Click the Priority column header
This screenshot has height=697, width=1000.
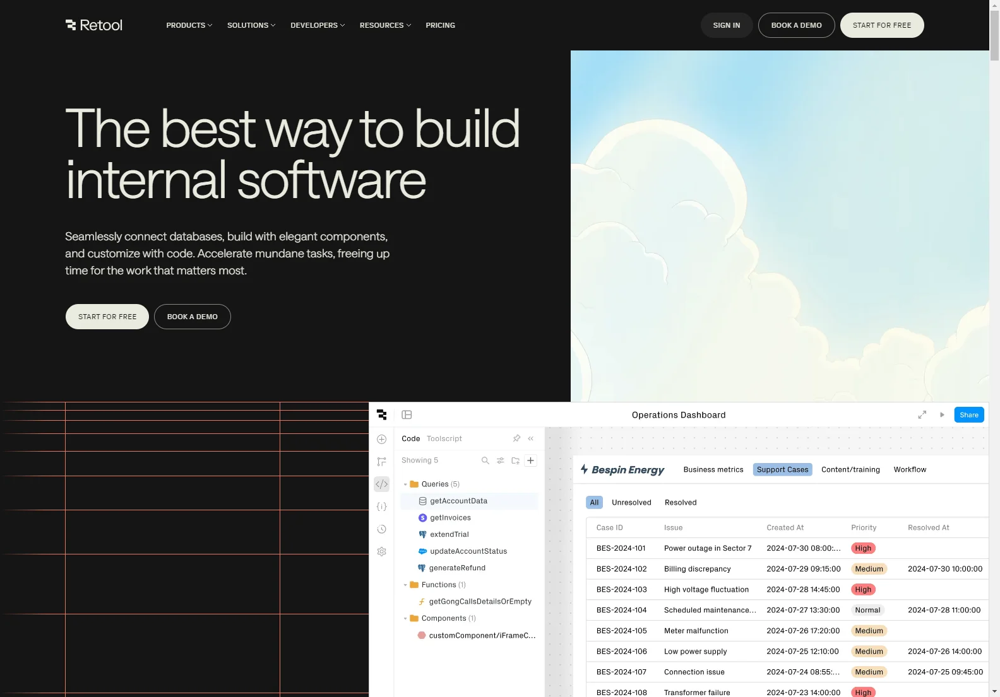click(x=864, y=528)
